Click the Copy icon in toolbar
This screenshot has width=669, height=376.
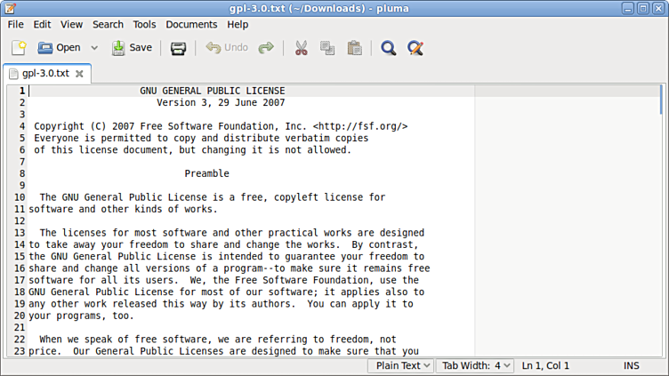coord(327,48)
